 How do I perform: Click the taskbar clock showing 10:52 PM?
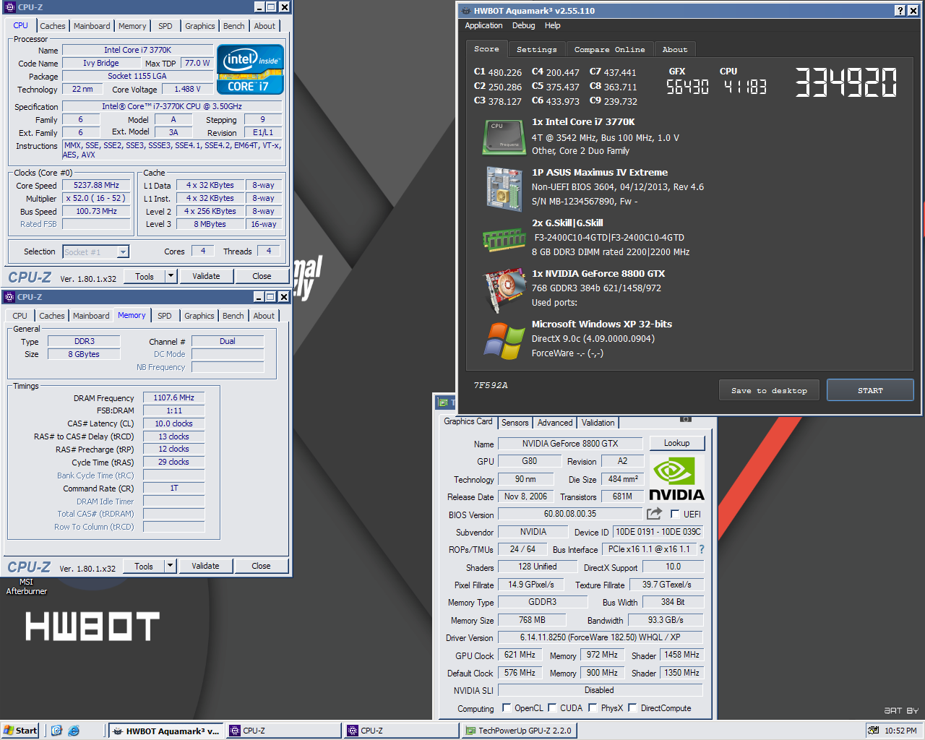click(x=900, y=731)
